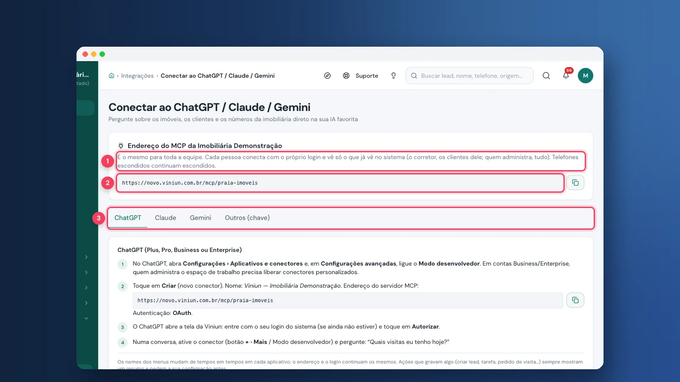Click the MCP URL field in the Endereço card
The width and height of the screenshot is (680, 382).
coord(340,183)
